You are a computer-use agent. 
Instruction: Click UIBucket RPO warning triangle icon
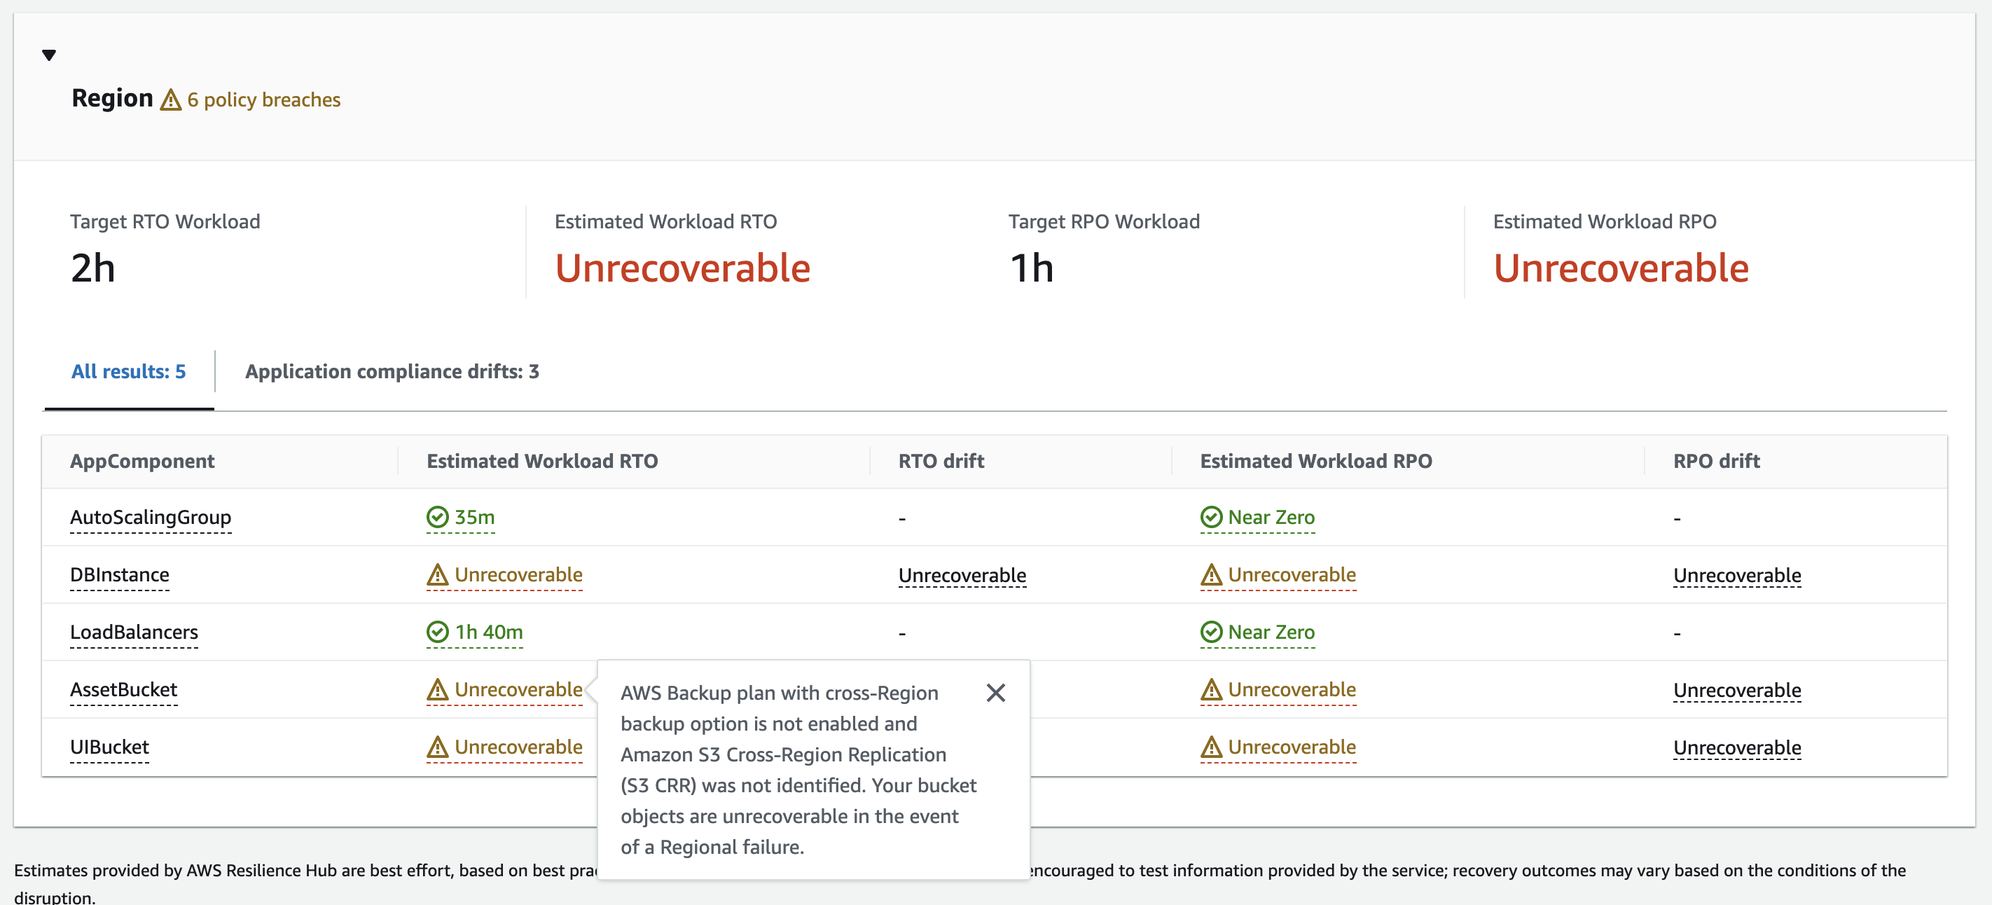pos(1210,747)
